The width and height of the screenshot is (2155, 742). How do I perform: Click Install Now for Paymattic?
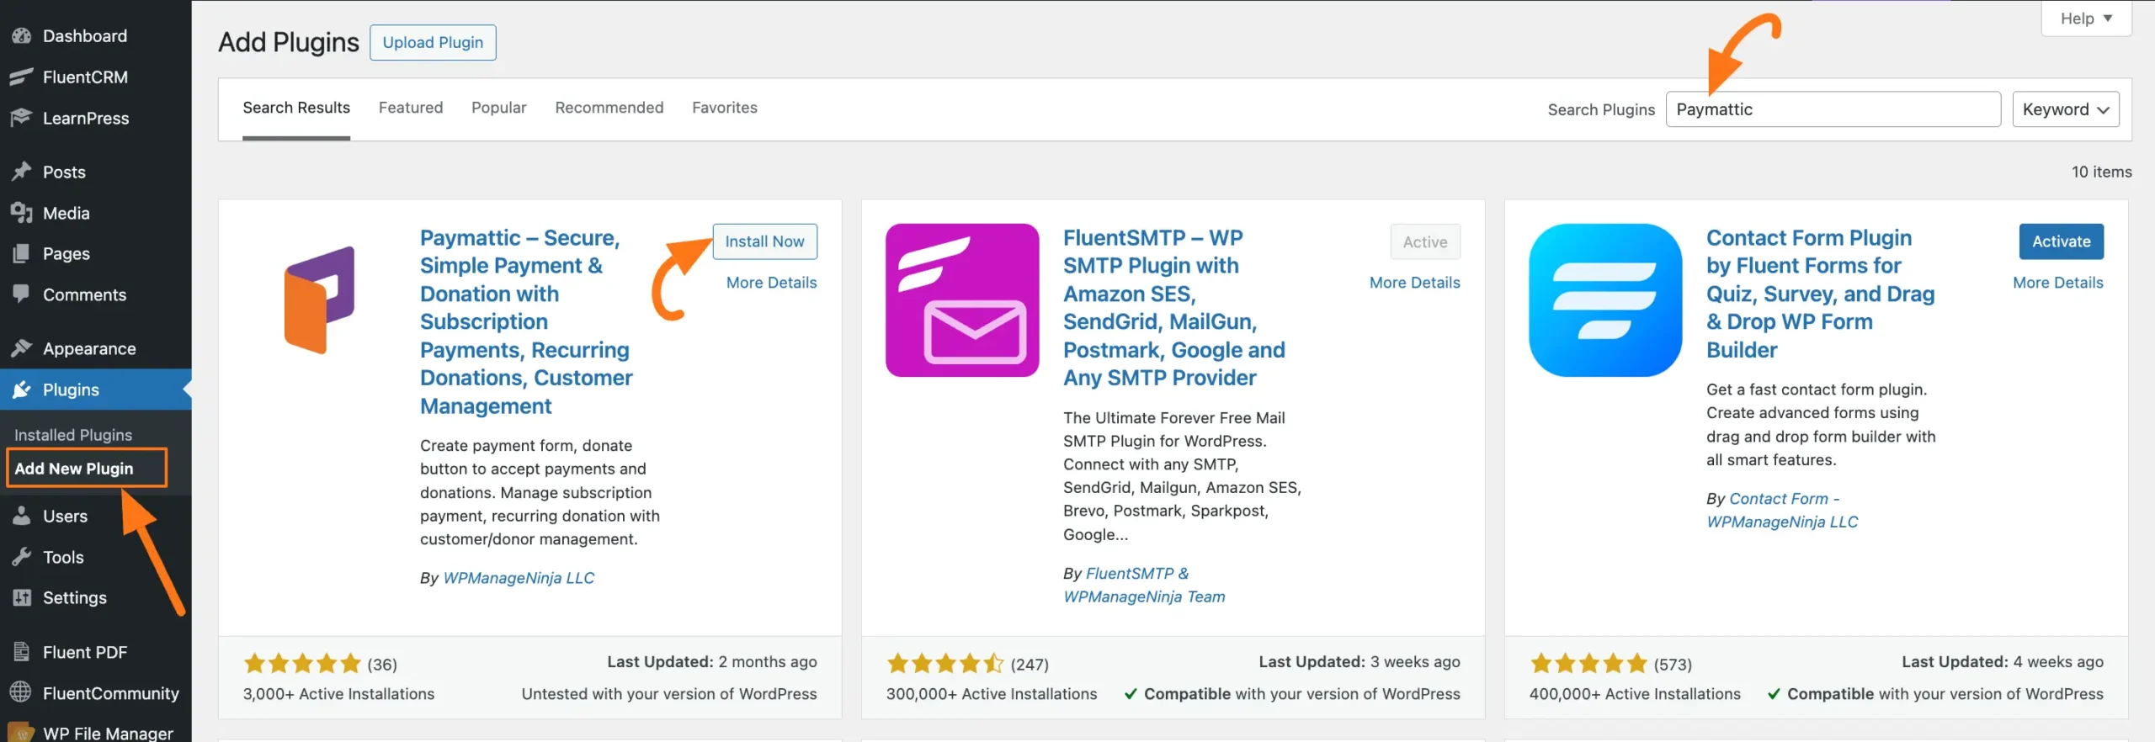click(765, 241)
